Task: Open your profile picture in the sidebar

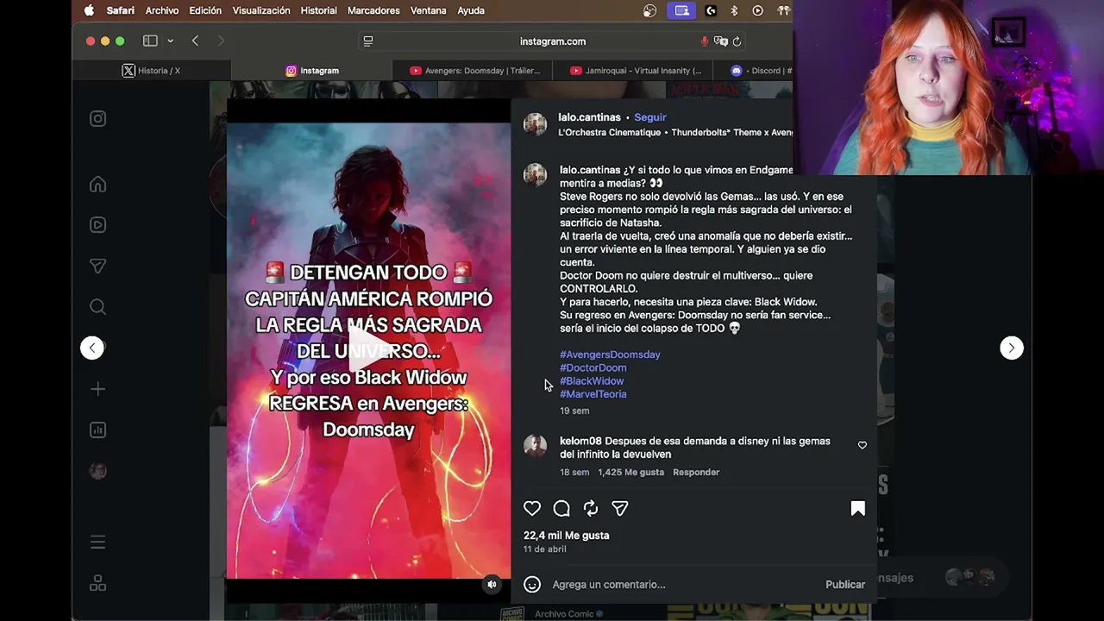Action: click(98, 471)
